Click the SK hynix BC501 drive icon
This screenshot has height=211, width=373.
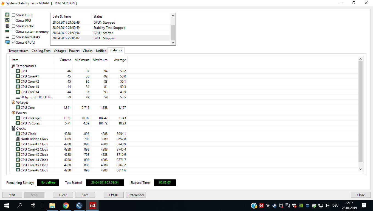point(18,97)
